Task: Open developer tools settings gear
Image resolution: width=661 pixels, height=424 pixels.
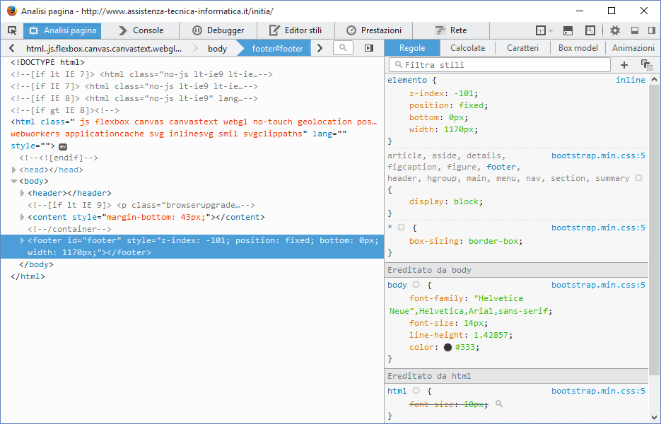Action: point(615,30)
